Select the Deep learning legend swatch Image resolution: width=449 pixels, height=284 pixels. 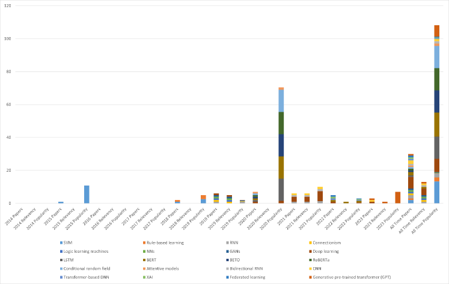[x=311, y=252]
